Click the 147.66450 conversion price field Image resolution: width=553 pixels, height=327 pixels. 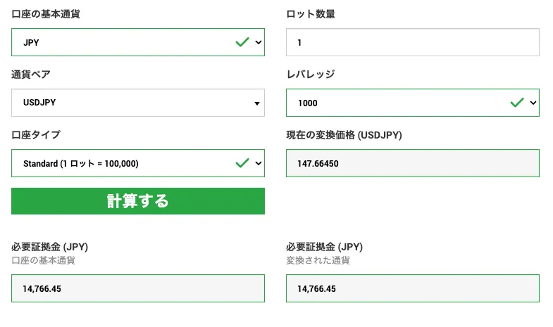click(x=412, y=163)
